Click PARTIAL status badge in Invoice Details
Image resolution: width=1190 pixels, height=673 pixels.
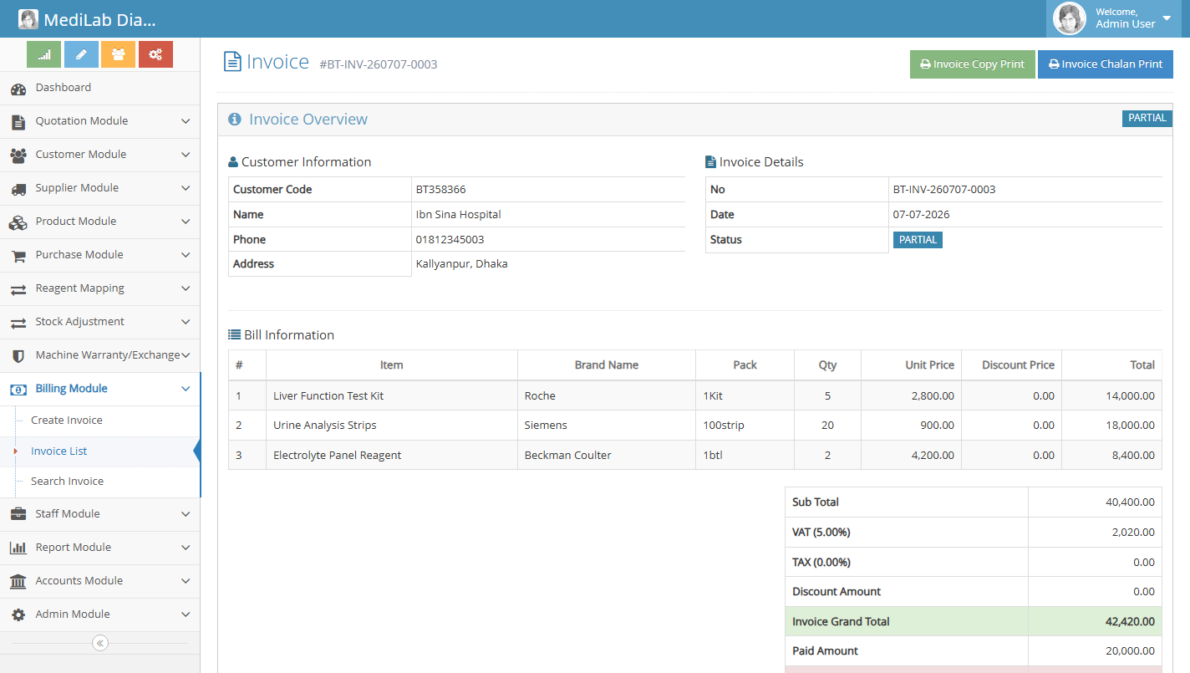(918, 240)
